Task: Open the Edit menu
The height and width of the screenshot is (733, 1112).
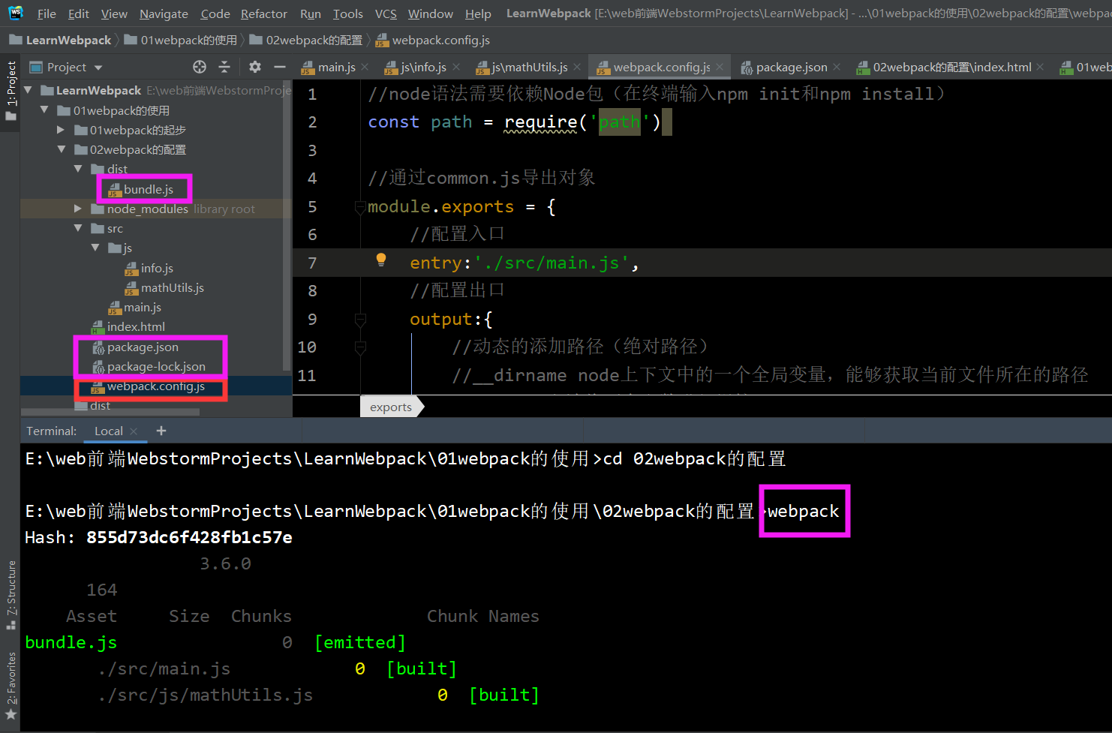Action: pyautogui.click(x=78, y=14)
